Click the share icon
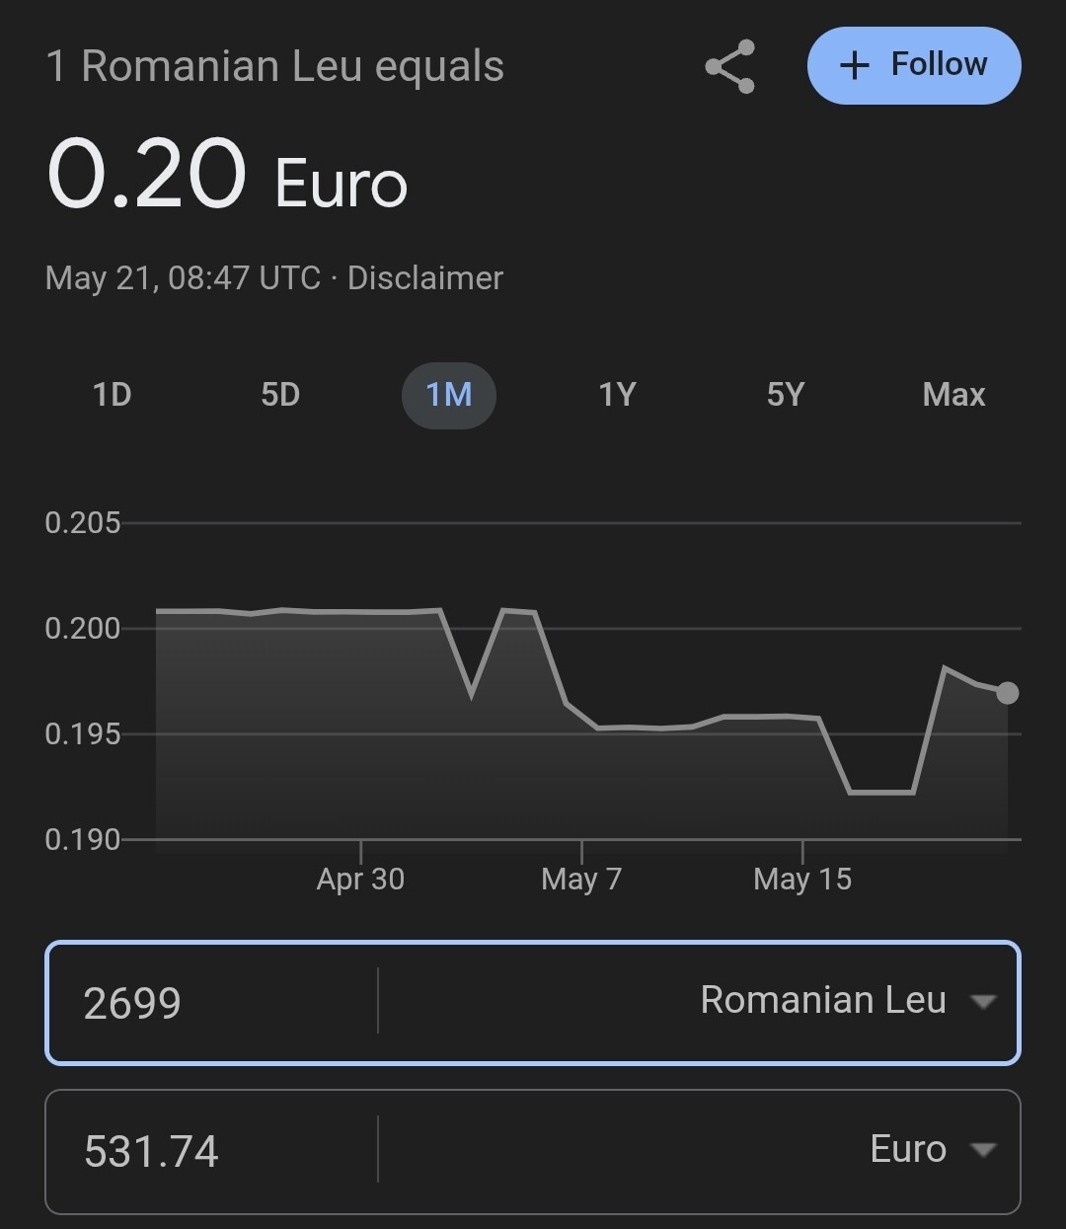The height and width of the screenshot is (1229, 1066). [730, 66]
